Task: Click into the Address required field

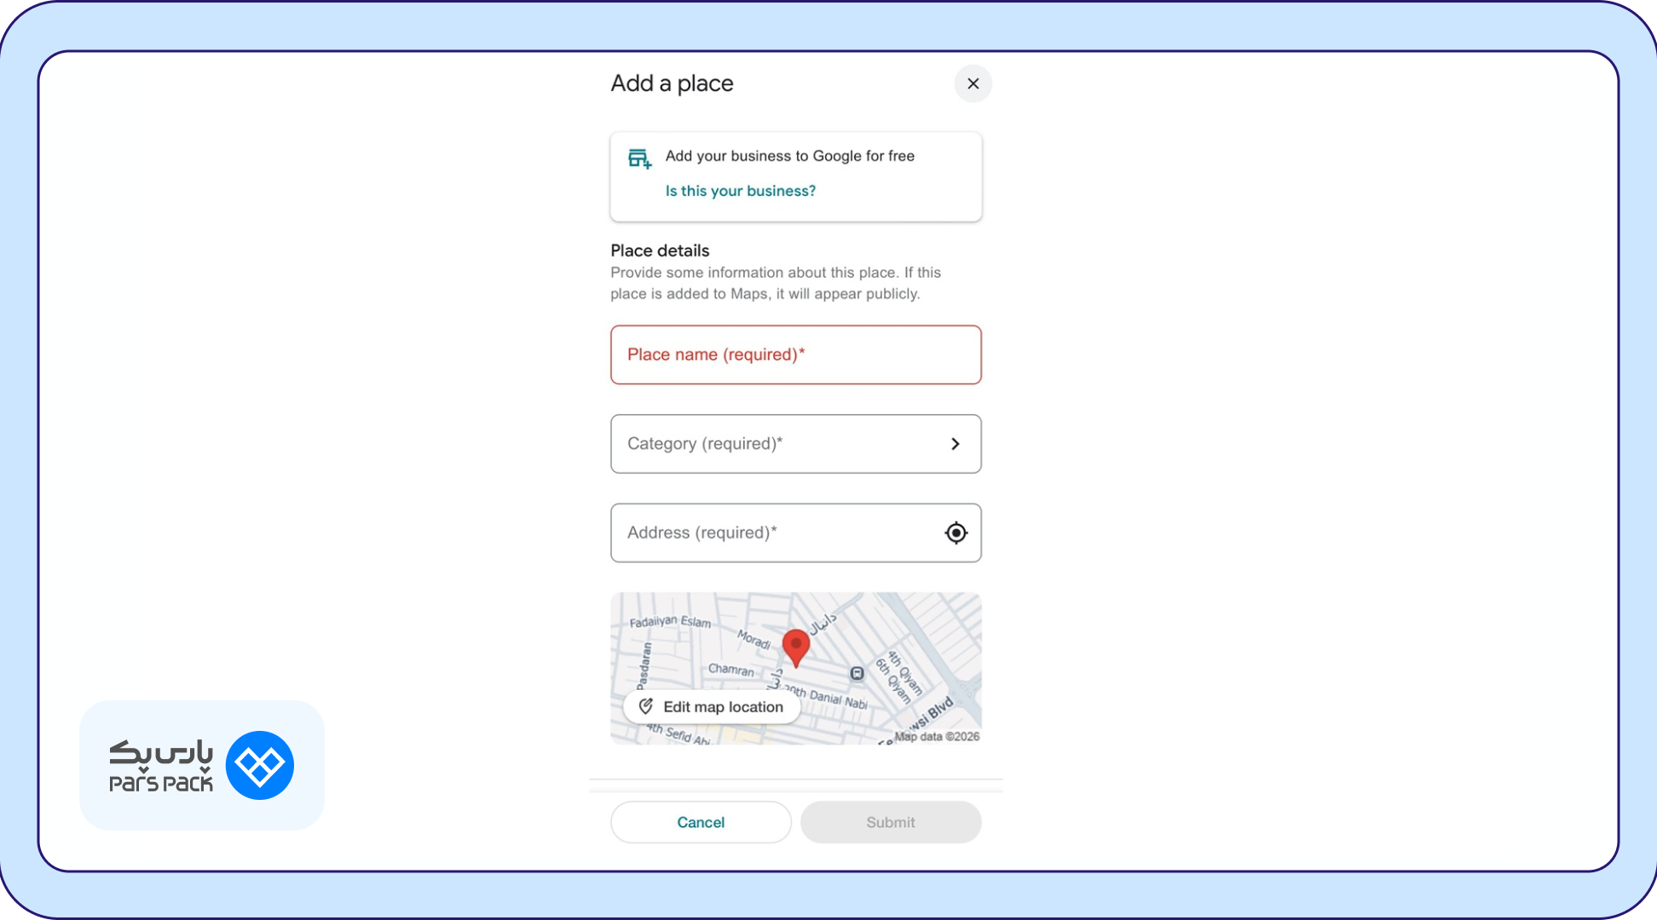Action: 795,532
